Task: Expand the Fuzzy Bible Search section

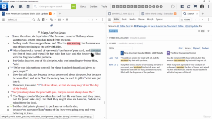Action: click(108, 38)
